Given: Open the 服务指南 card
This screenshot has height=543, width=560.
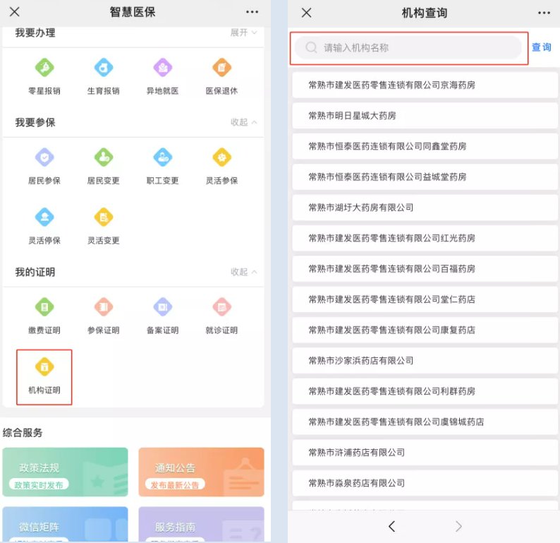Looking at the screenshot, I should pos(202,524).
